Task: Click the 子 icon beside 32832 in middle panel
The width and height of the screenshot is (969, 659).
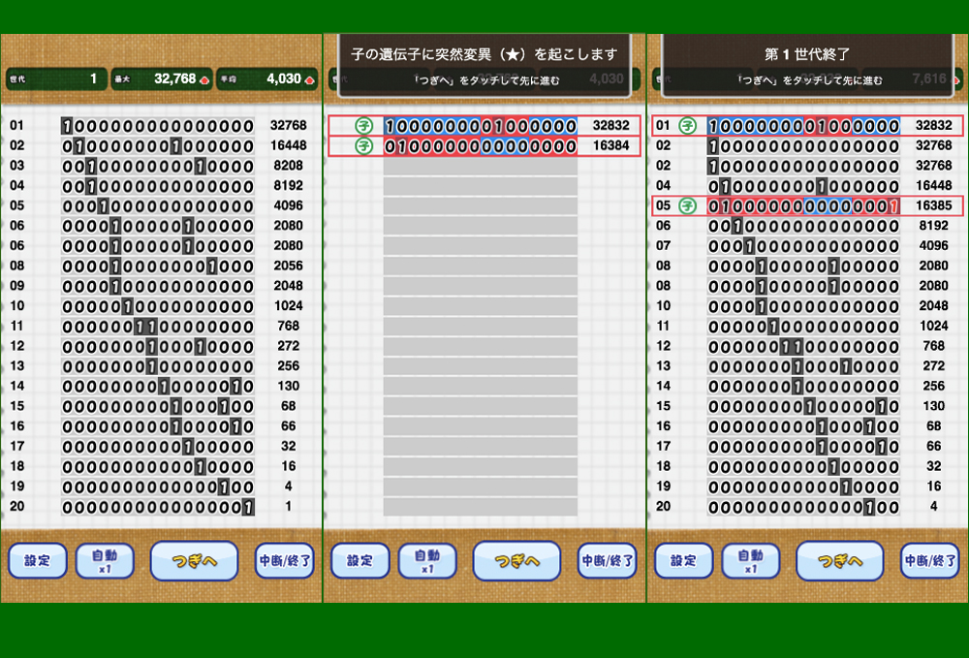Action: click(364, 126)
